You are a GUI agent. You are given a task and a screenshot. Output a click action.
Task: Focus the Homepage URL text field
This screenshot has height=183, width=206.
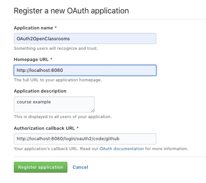coord(85,70)
